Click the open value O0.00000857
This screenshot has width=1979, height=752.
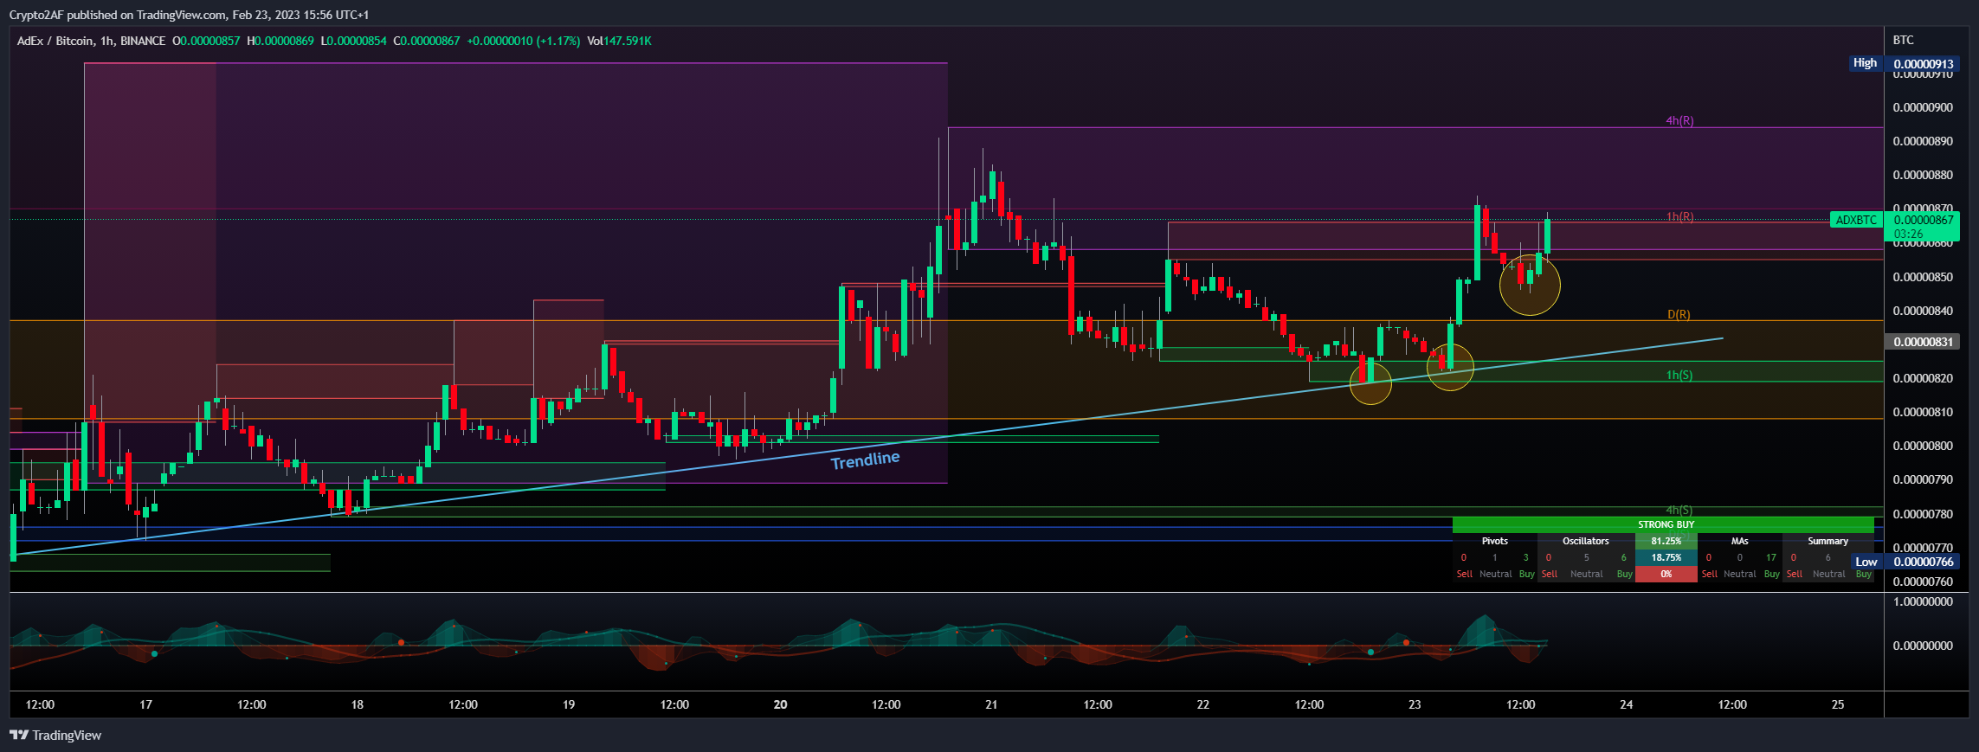[x=206, y=41]
